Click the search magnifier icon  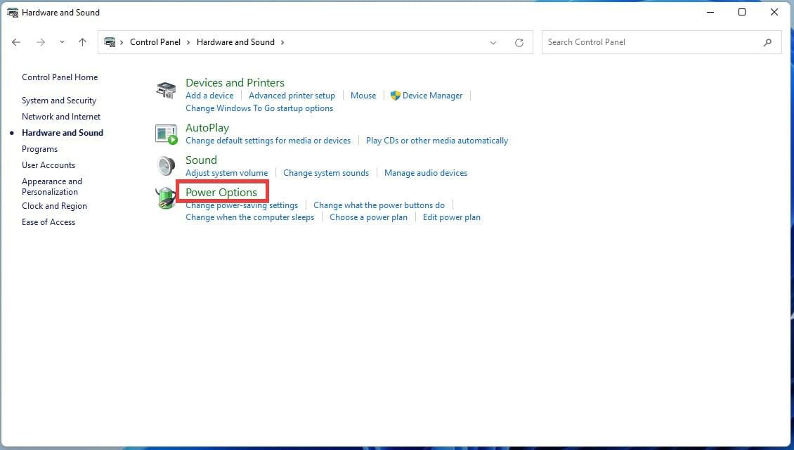point(767,42)
